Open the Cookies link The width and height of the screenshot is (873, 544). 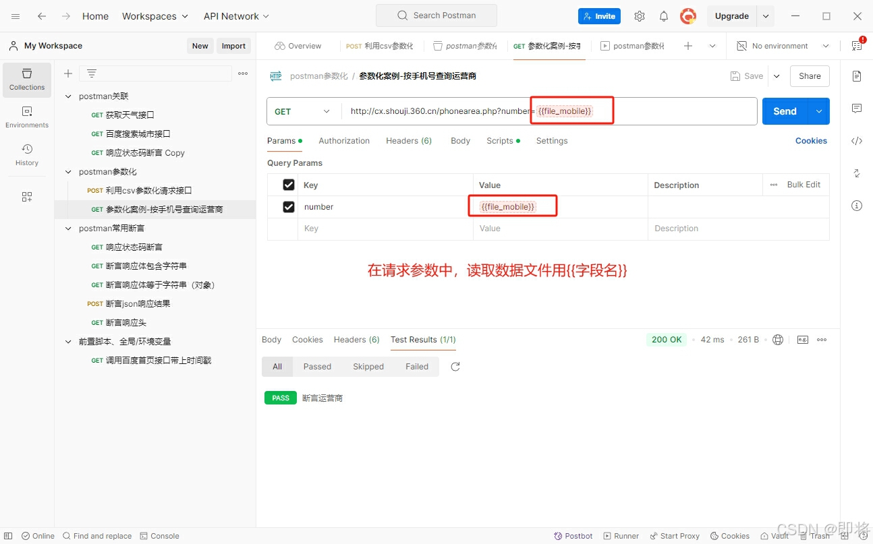[811, 141]
